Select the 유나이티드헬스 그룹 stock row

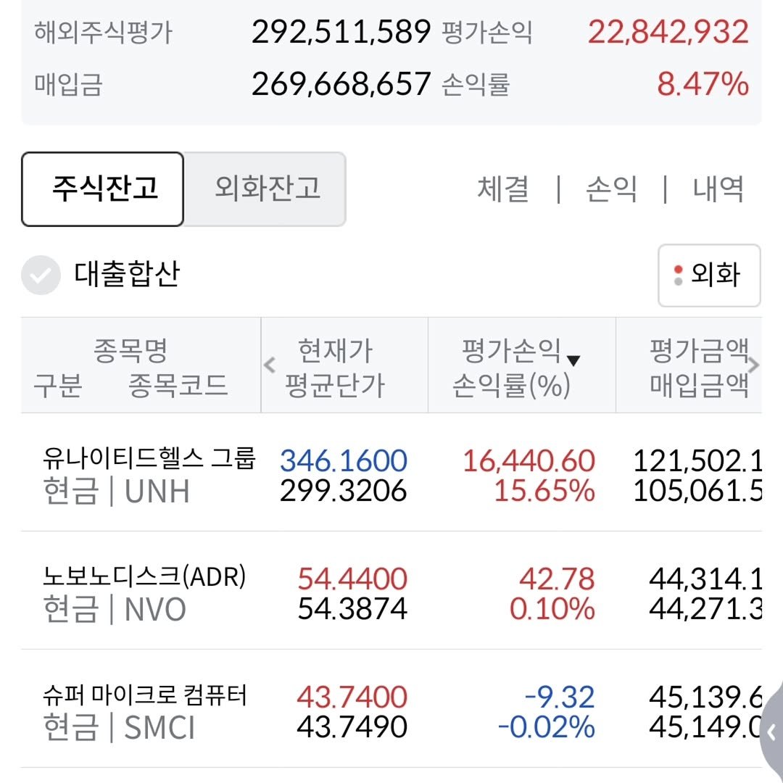149,474
